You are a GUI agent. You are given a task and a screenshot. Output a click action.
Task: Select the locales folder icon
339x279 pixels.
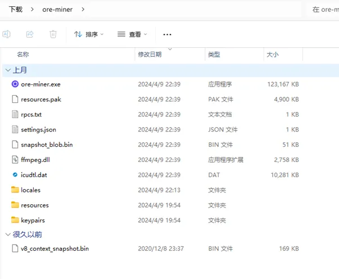pyautogui.click(x=15, y=190)
